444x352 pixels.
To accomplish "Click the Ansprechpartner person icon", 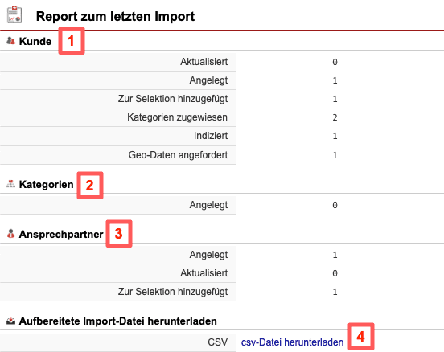I will click(10, 234).
